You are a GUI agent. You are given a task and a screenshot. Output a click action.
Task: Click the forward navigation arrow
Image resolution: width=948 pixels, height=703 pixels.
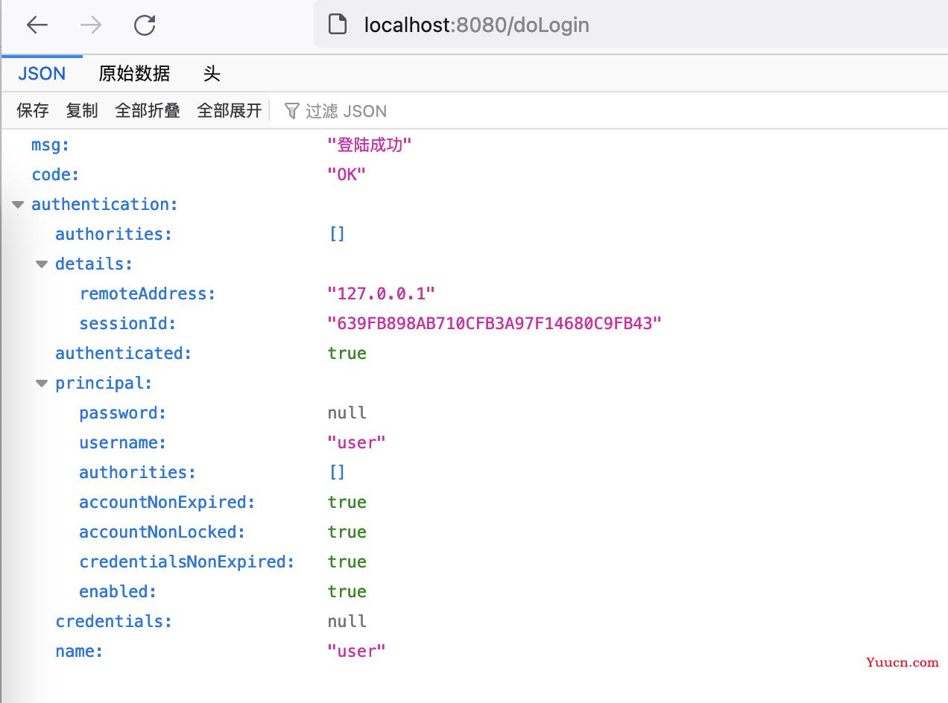91,25
